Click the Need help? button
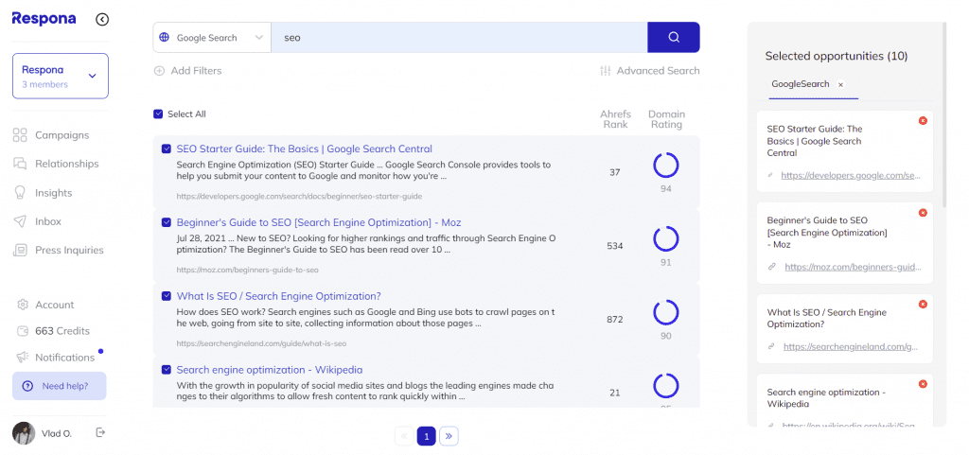969x455 pixels. point(60,386)
